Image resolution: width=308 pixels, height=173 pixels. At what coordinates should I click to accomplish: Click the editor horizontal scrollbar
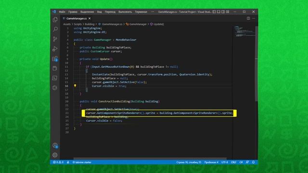click(150, 158)
